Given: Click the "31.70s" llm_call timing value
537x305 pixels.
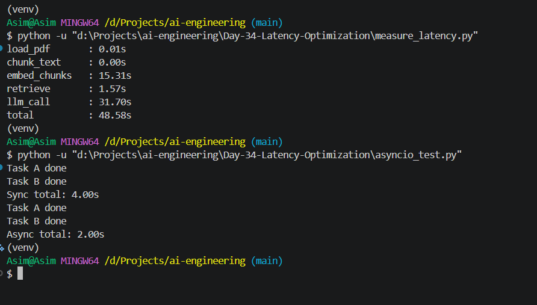Looking at the screenshot, I should coord(115,102).
